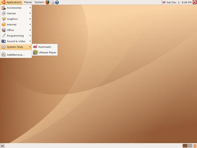The width and height of the screenshot is (197, 148).
Task: Expand arrow beside Graphics
Action: coord(30,19)
